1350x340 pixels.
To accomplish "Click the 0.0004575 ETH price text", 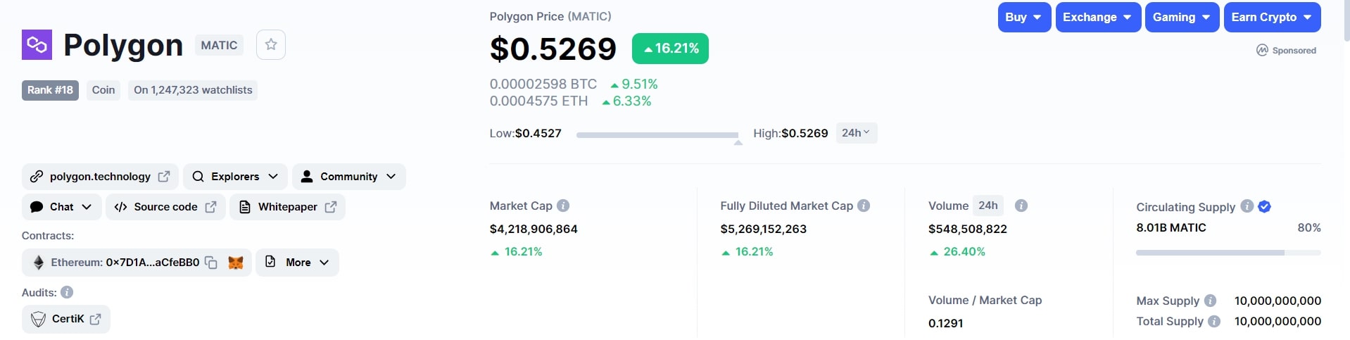I will point(538,101).
